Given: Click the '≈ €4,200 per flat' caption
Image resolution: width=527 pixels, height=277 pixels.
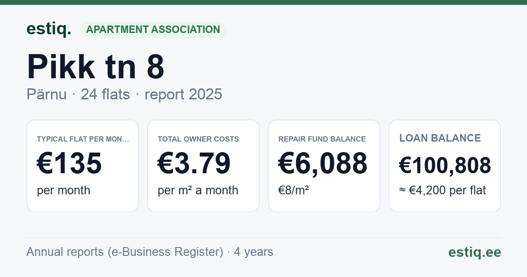Looking at the screenshot, I should point(443,190).
